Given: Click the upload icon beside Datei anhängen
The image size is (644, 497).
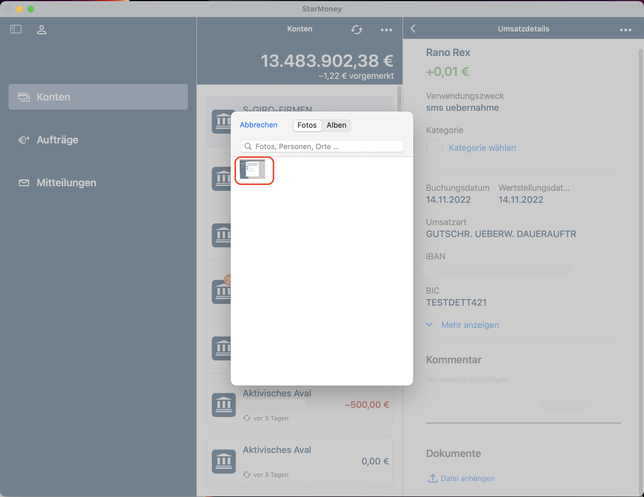Looking at the screenshot, I should pos(432,478).
